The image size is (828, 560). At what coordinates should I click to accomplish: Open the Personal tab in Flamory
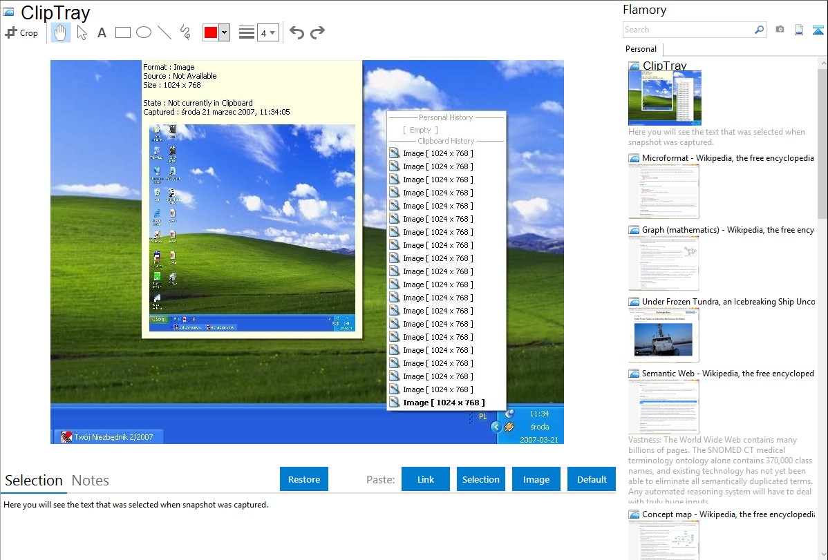click(x=641, y=49)
